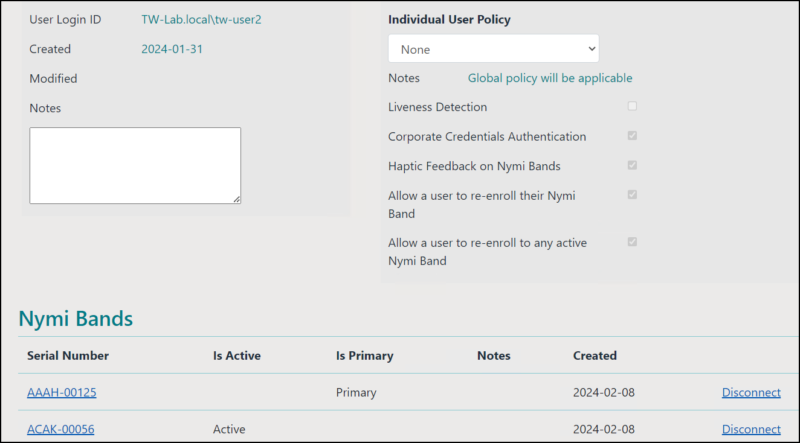This screenshot has width=800, height=443.
Task: Toggle re-enroll to any active Nymi Band checkbox
Action: point(632,242)
